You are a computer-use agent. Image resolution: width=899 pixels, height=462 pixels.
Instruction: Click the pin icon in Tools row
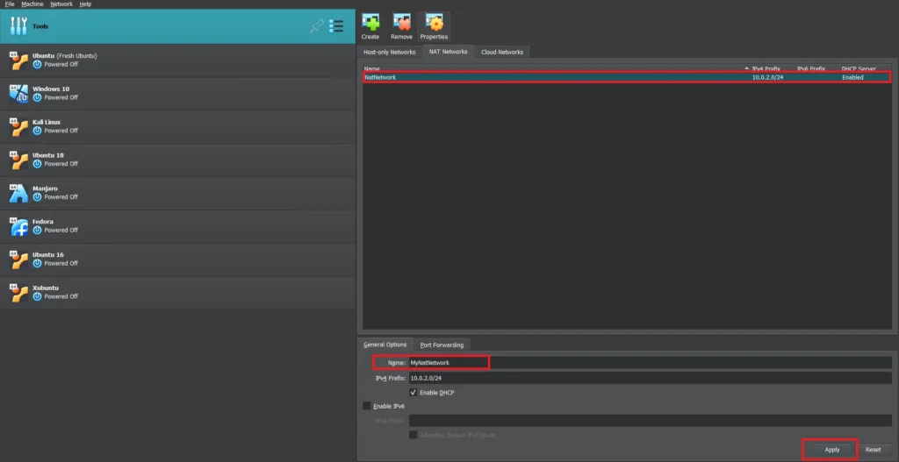tap(317, 25)
